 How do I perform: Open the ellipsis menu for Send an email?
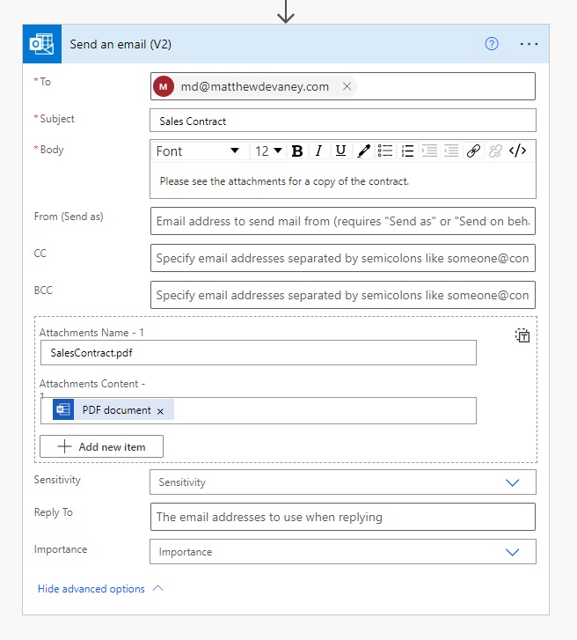[x=529, y=44]
